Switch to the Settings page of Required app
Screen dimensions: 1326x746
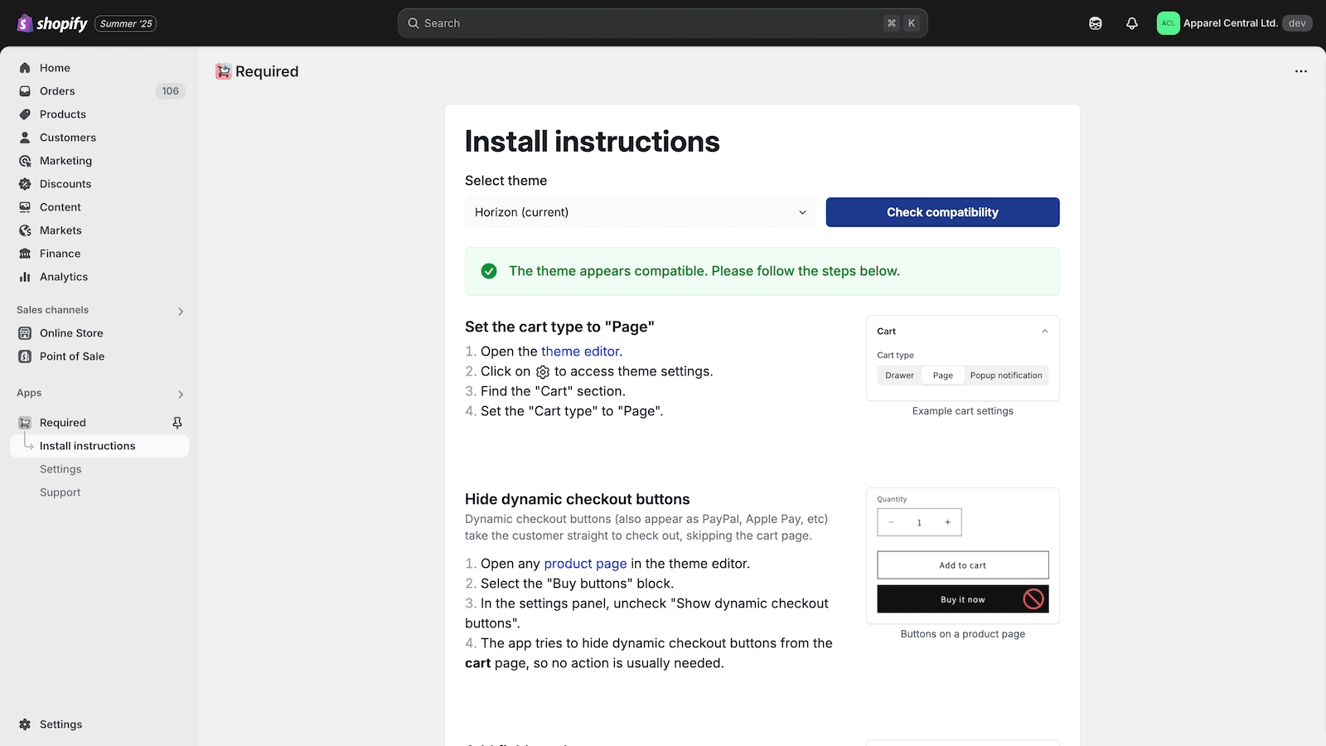pos(60,469)
